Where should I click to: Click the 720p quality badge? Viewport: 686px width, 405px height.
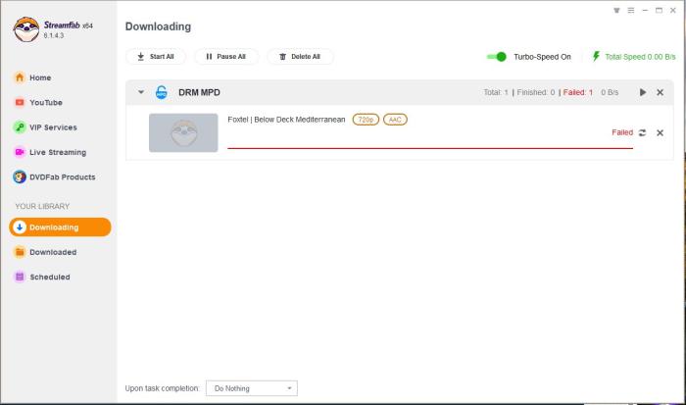click(366, 120)
